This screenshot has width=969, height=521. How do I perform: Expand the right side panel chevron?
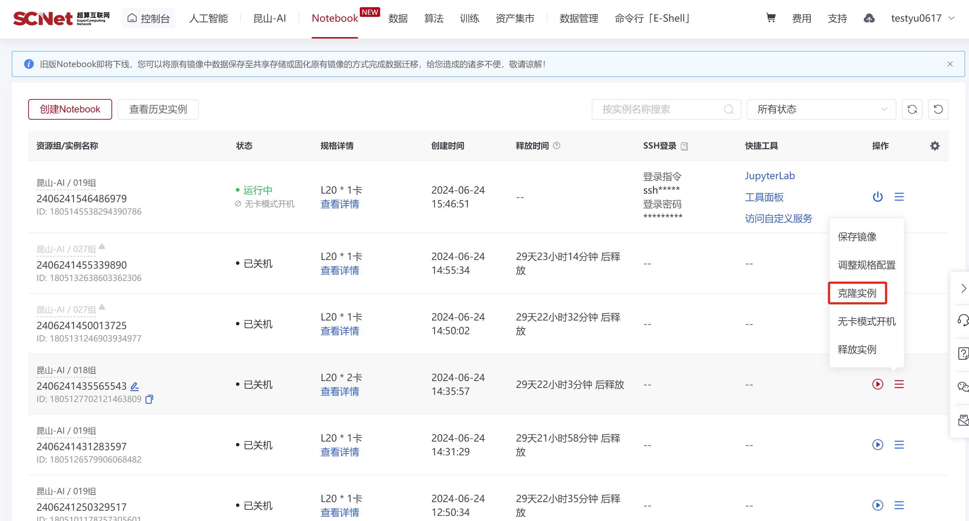pyautogui.click(x=963, y=288)
